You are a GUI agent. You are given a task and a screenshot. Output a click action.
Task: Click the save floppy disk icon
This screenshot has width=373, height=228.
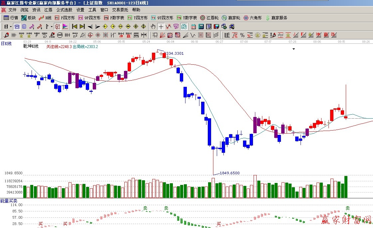pyautogui.click(x=216, y=27)
